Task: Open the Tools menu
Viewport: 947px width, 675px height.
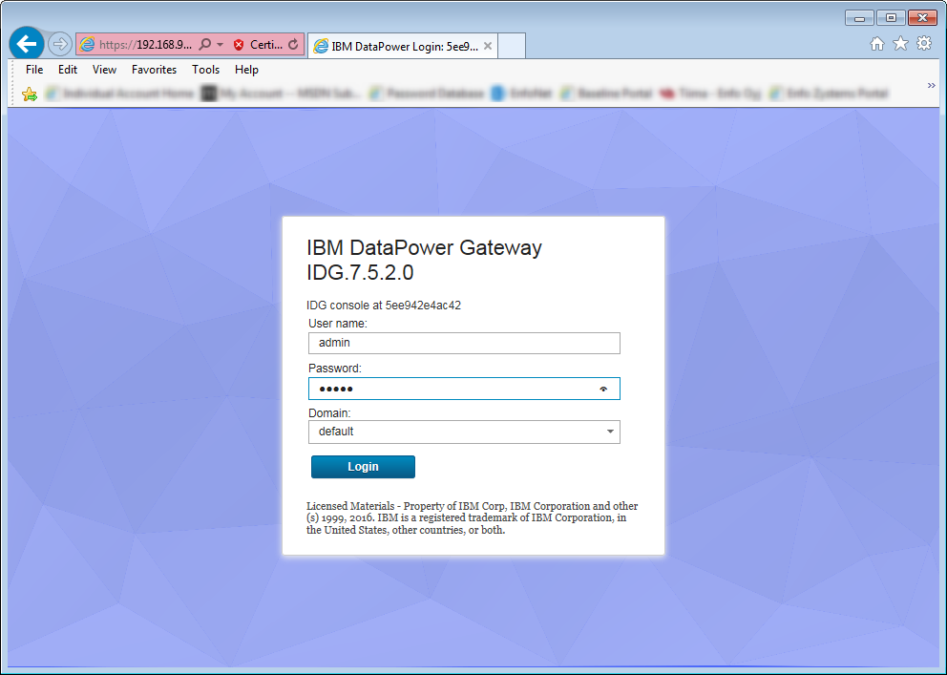Action: click(205, 69)
